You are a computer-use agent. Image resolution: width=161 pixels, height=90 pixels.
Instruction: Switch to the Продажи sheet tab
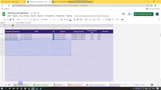pos(59,85)
